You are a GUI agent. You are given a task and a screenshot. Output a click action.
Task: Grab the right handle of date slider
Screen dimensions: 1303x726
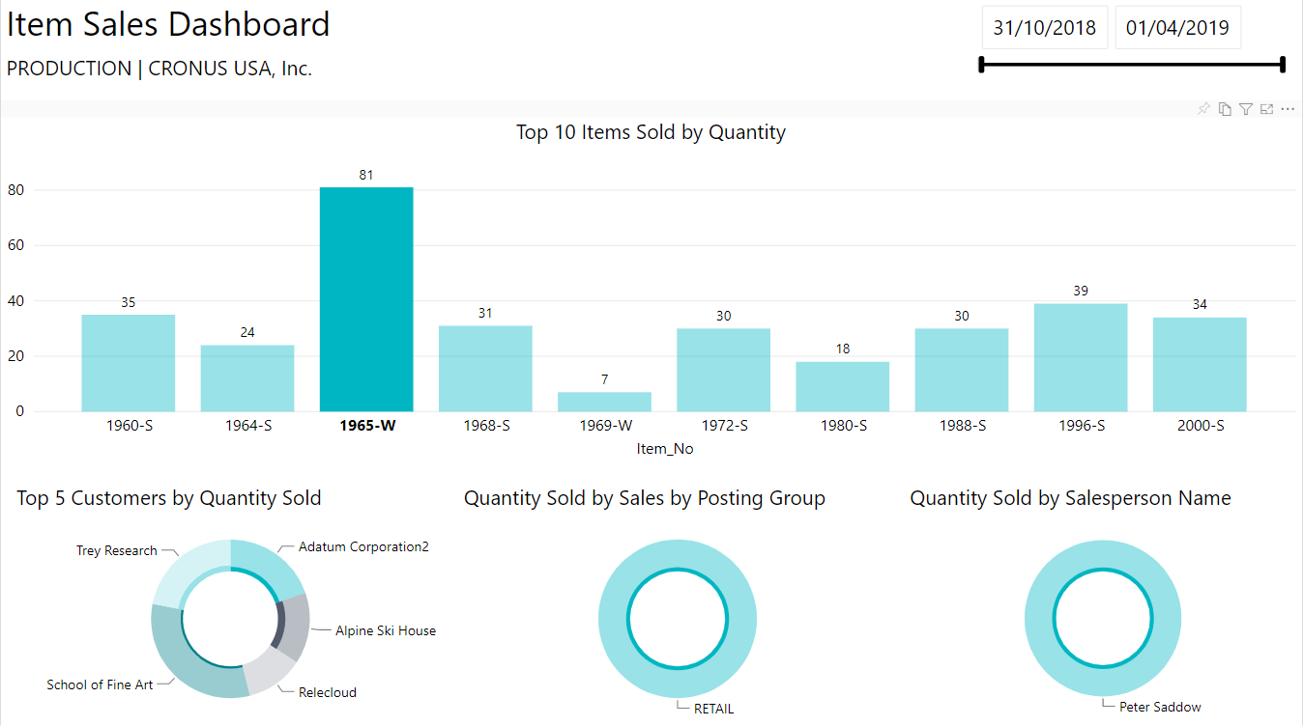pos(1283,65)
